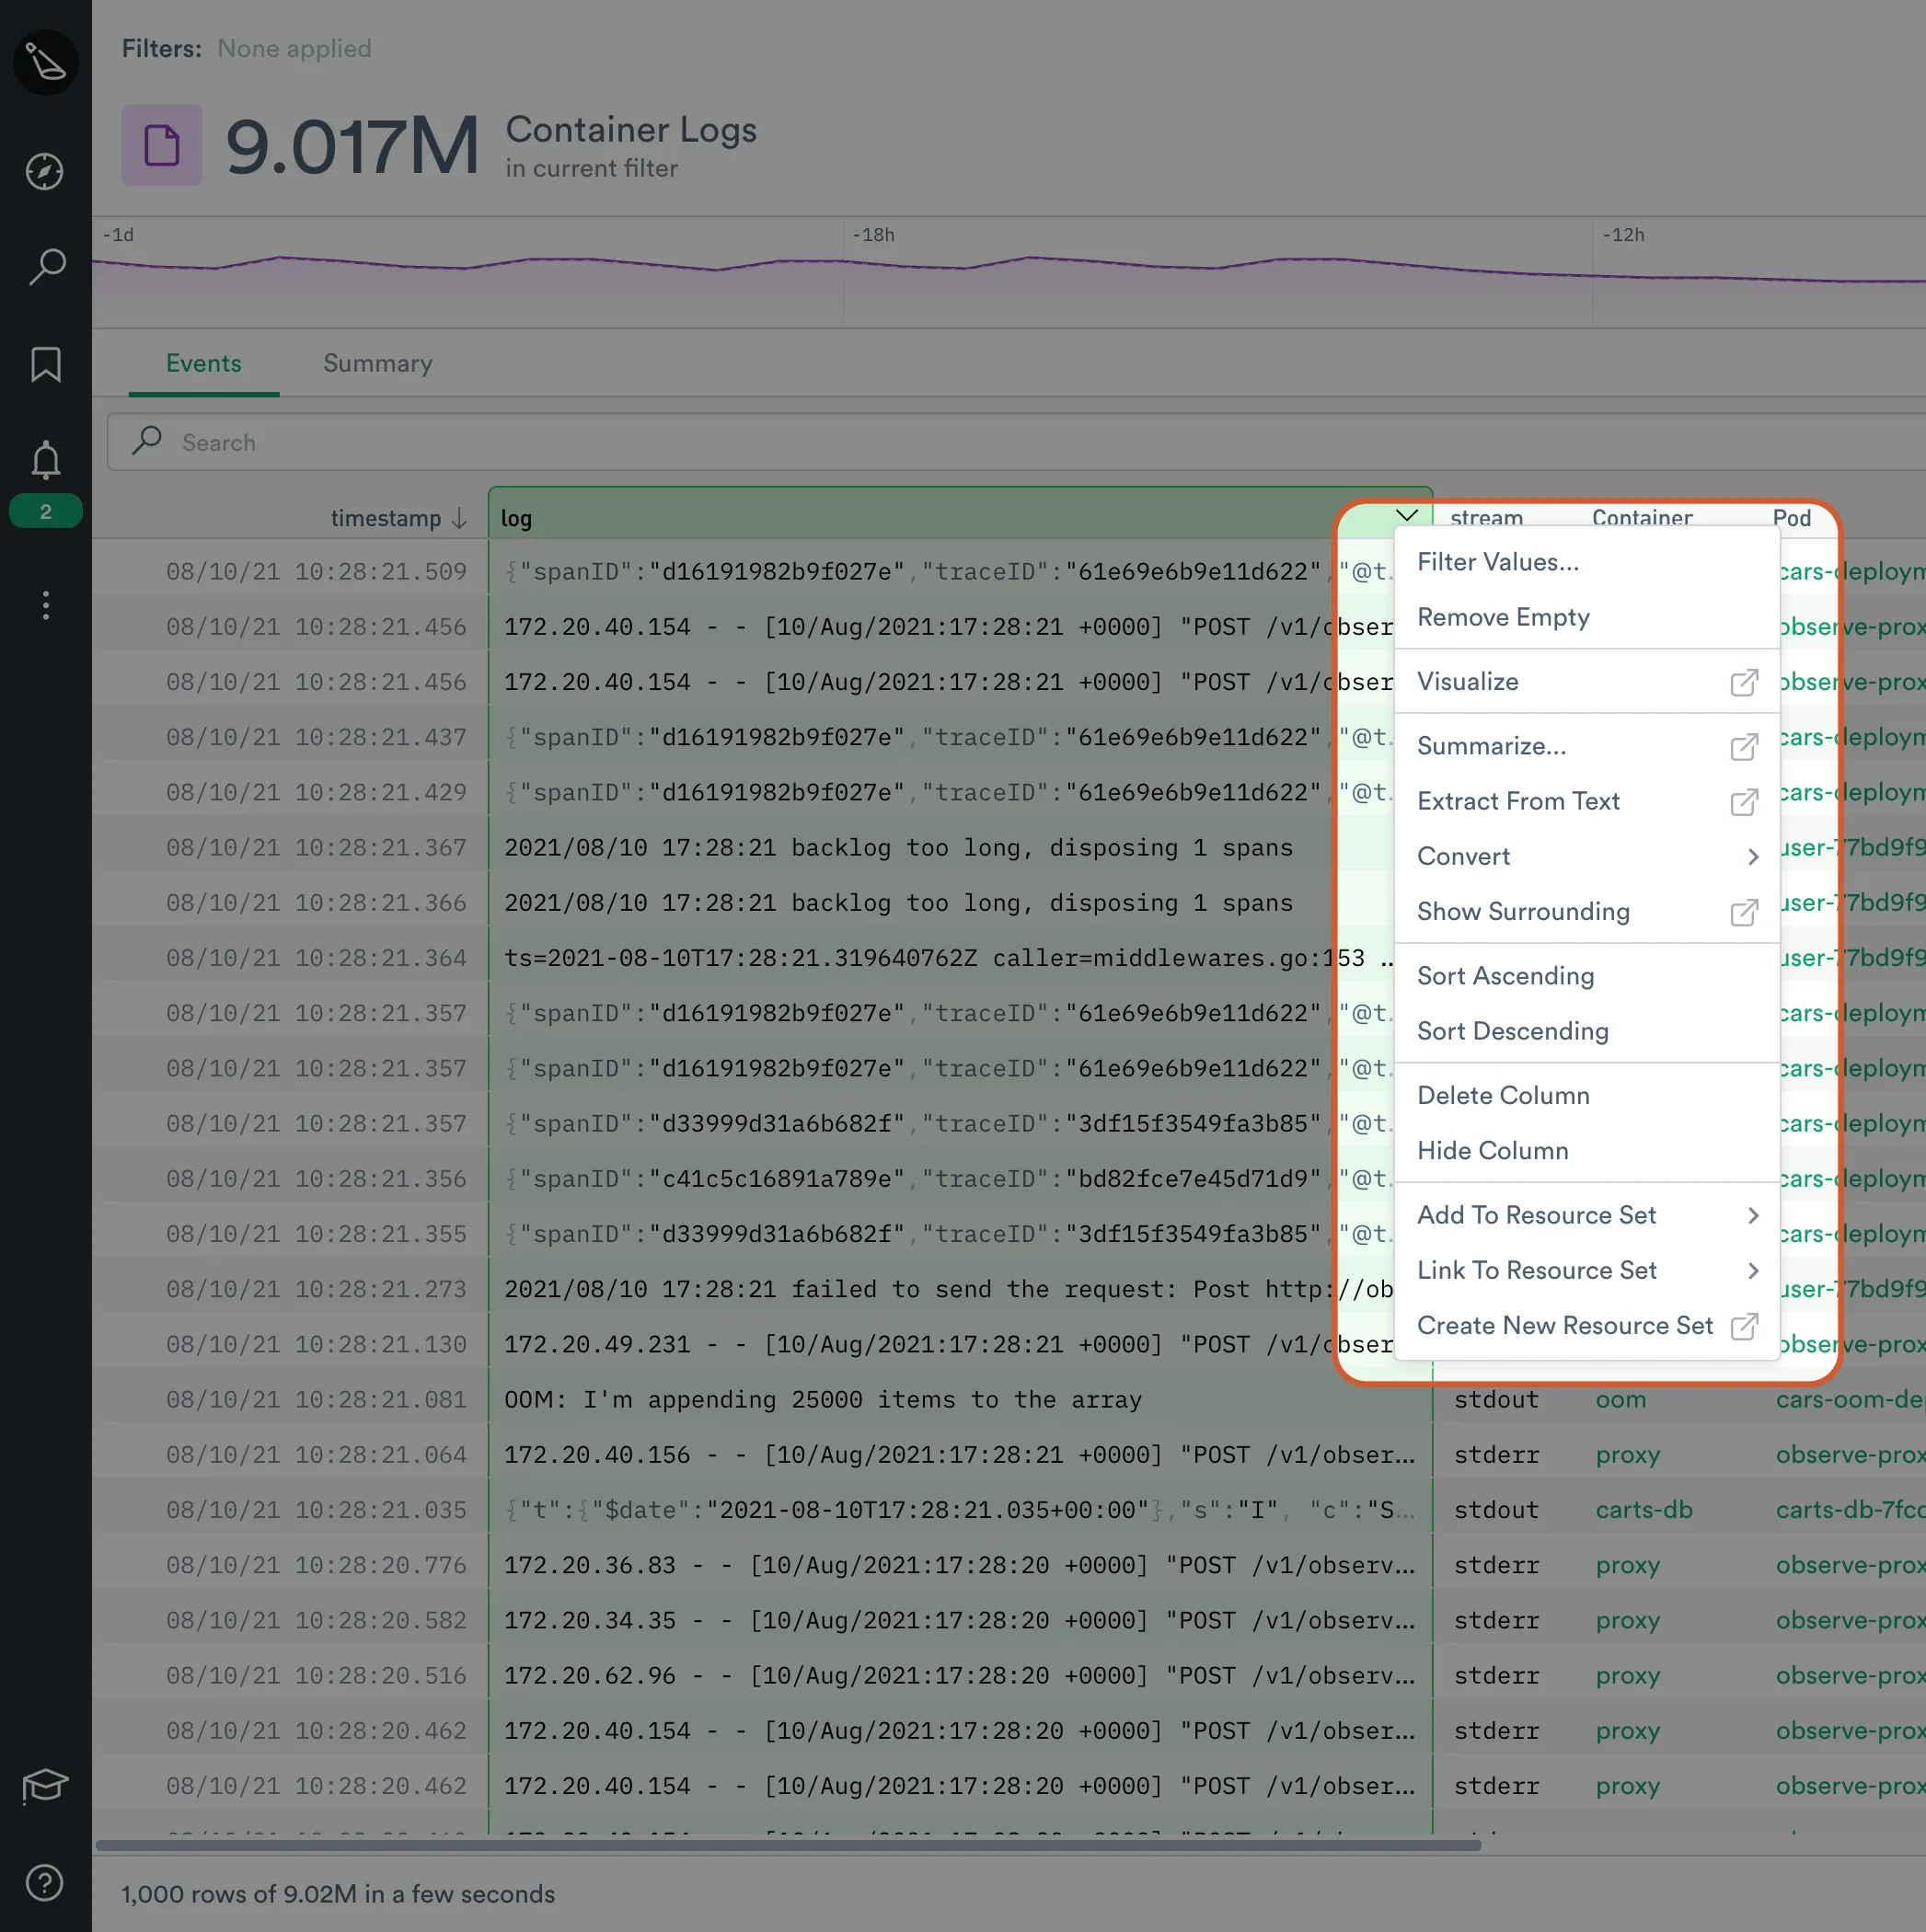Select the log cell starting ts=2021-08-10T17:28:21

949,959
